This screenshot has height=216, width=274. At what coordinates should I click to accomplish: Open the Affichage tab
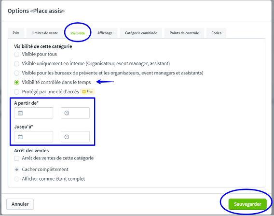[x=105, y=33]
